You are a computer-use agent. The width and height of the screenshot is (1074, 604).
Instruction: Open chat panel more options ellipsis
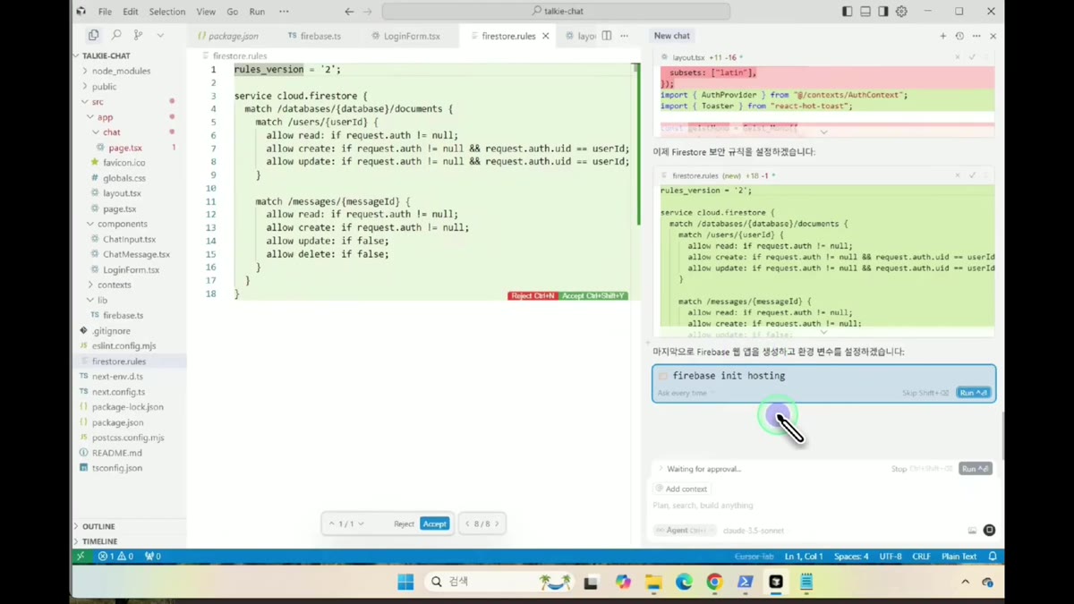(x=976, y=36)
